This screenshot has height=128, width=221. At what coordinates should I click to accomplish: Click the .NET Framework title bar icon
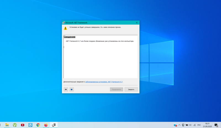coord(64,23)
